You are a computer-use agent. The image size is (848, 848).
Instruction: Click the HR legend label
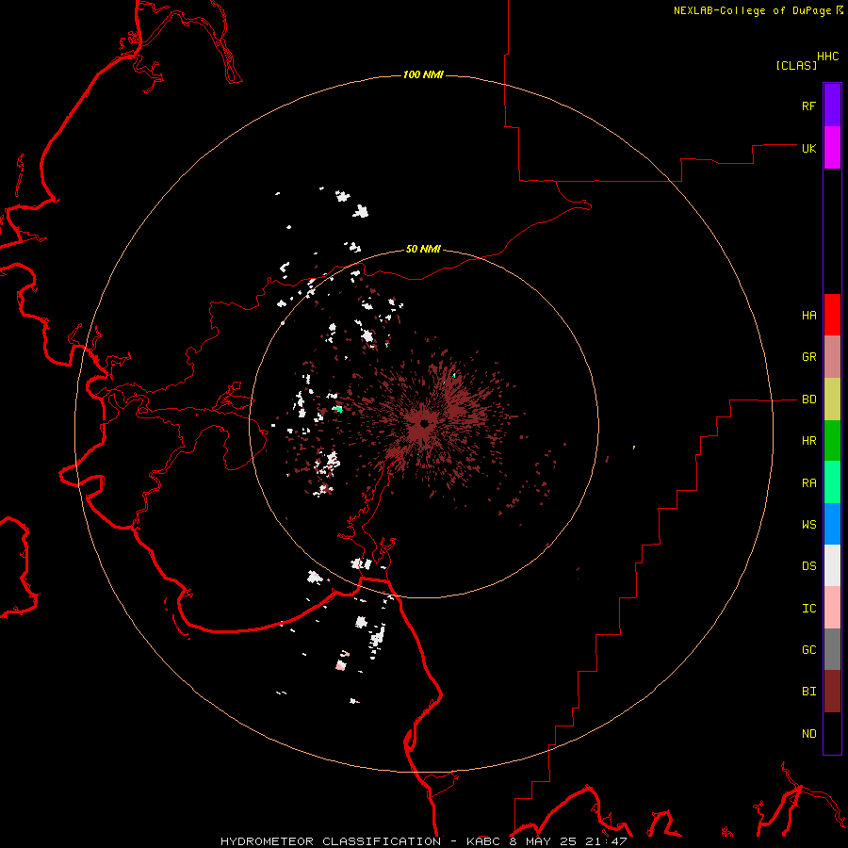(x=808, y=441)
